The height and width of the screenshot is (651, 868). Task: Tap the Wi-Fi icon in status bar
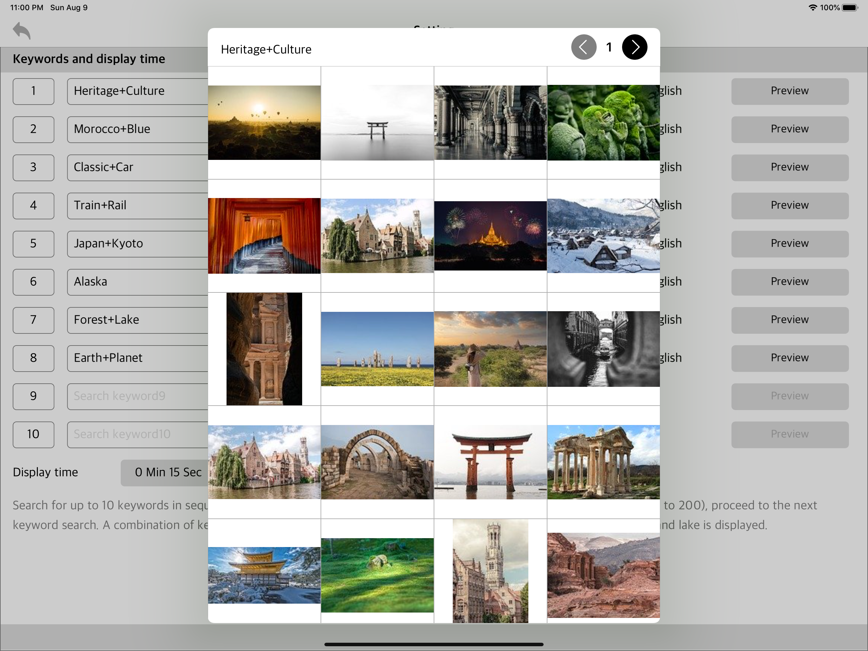coord(813,7)
